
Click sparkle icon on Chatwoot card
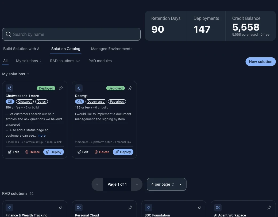(9, 88)
